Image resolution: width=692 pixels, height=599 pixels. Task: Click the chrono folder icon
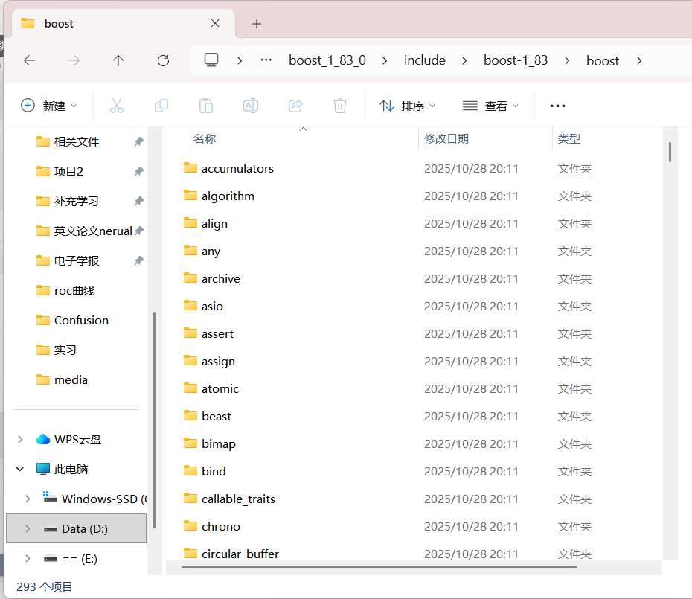(190, 526)
